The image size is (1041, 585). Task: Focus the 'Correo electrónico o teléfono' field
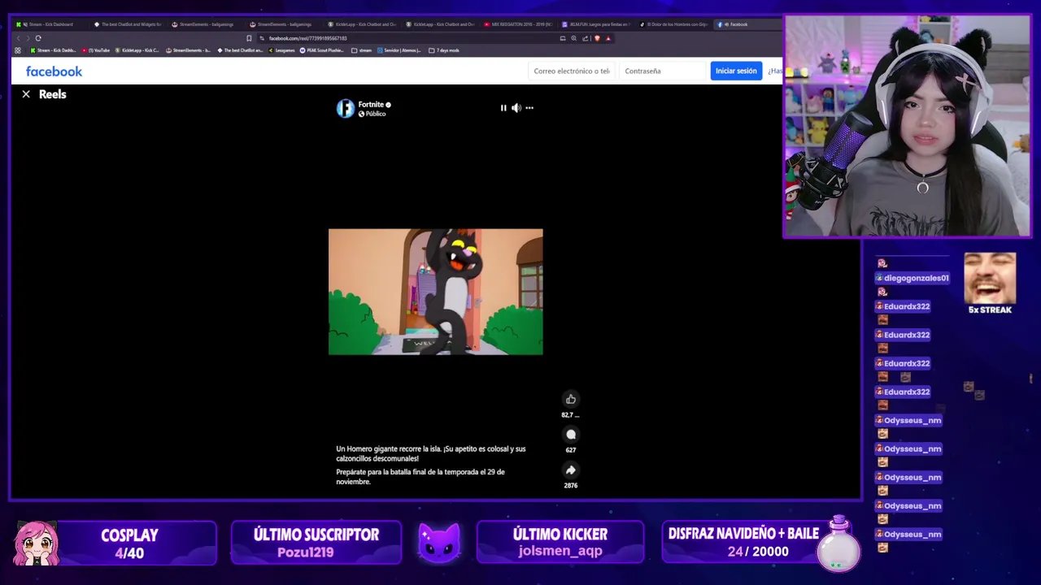(x=572, y=71)
